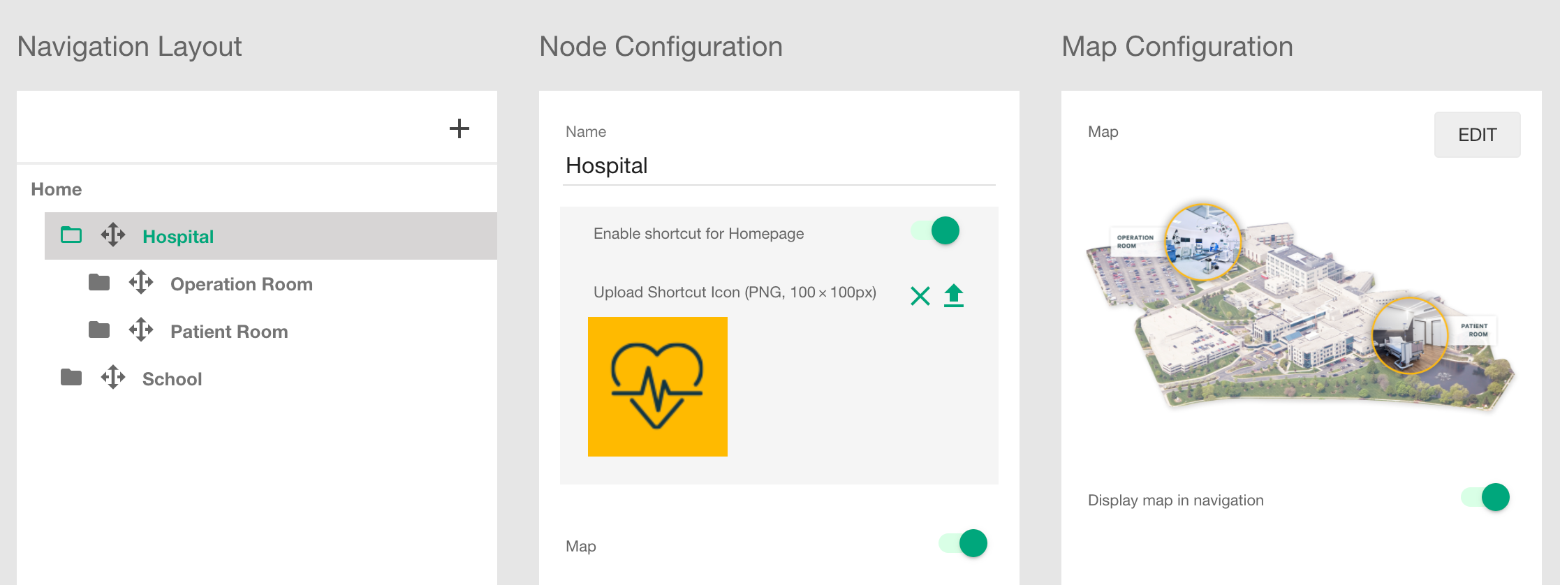Disable shortcut for Homepage toggle

[x=936, y=230]
